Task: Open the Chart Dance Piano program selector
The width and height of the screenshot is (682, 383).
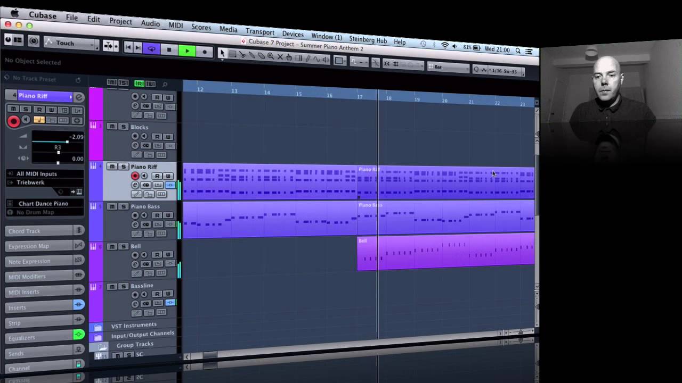Action: pyautogui.click(x=45, y=203)
